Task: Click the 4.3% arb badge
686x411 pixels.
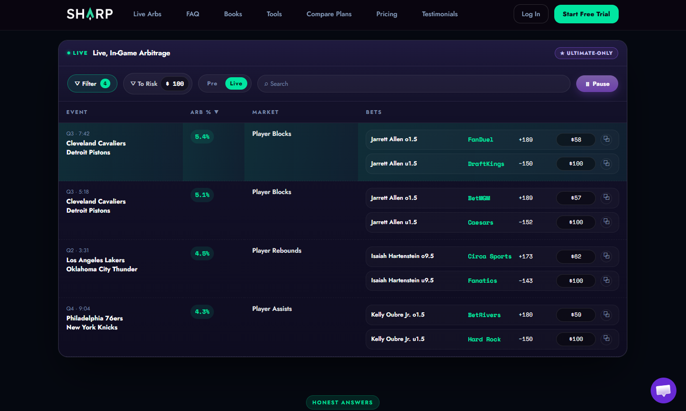Action: pyautogui.click(x=202, y=312)
